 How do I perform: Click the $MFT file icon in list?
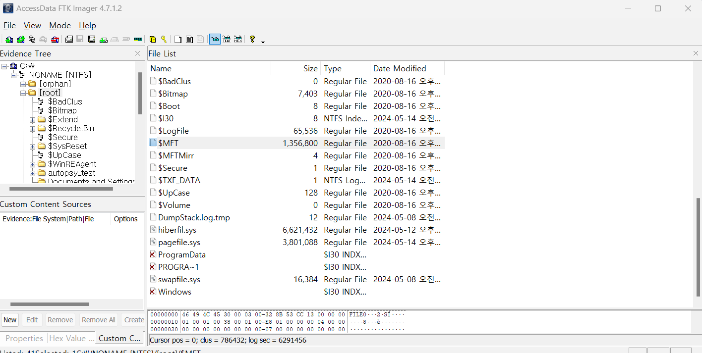coord(153,143)
